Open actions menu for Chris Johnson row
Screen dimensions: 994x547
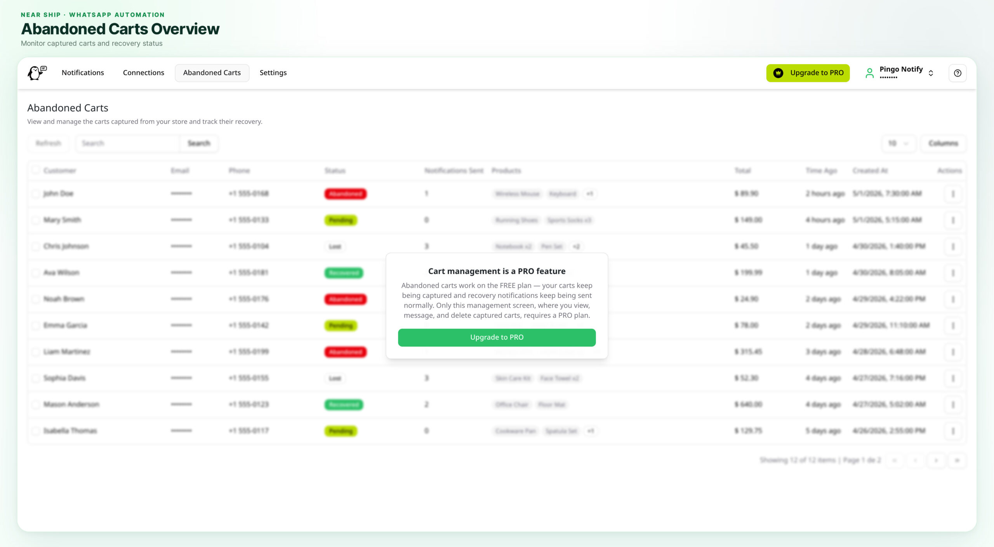953,246
